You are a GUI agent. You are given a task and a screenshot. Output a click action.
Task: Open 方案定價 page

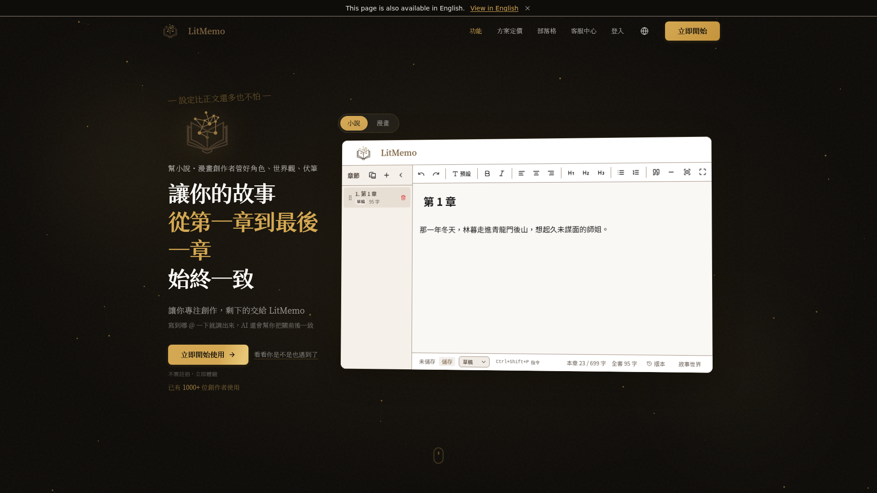click(x=510, y=31)
